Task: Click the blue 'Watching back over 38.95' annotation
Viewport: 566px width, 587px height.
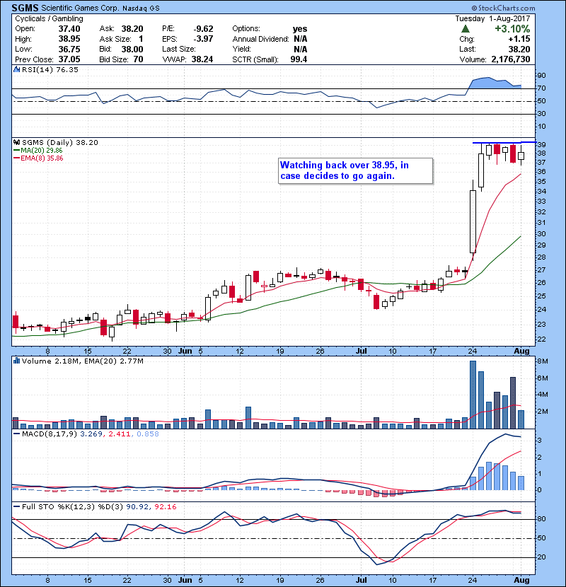Action: click(x=355, y=170)
